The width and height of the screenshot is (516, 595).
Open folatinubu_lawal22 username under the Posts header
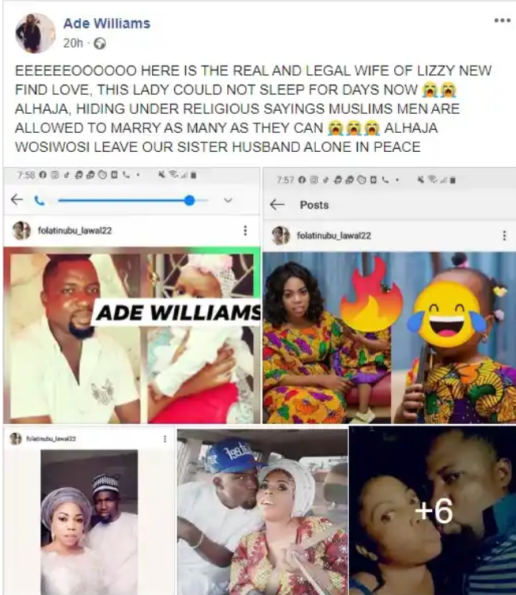tap(334, 236)
